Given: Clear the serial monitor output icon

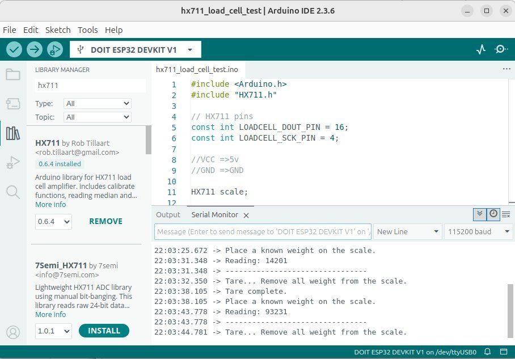Looking at the screenshot, I should point(506,215).
